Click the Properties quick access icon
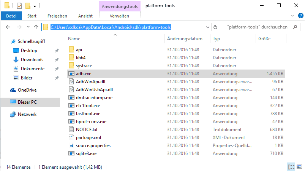The height and width of the screenshot is (171, 305). tap(19, 6)
